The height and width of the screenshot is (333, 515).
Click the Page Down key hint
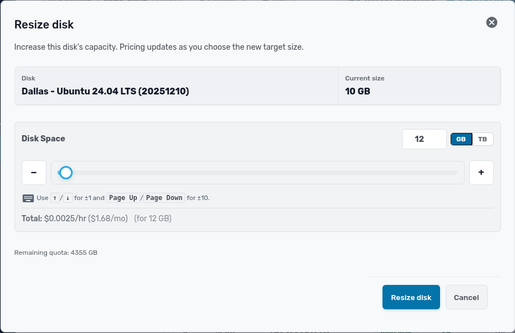pos(164,198)
